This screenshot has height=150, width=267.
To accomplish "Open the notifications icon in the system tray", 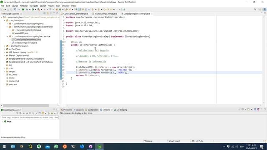I will pyautogui.click(x=262, y=146).
